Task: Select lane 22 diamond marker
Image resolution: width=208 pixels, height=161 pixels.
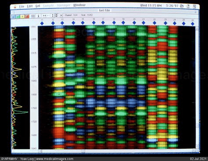Action: pyautogui.click(x=154, y=23)
